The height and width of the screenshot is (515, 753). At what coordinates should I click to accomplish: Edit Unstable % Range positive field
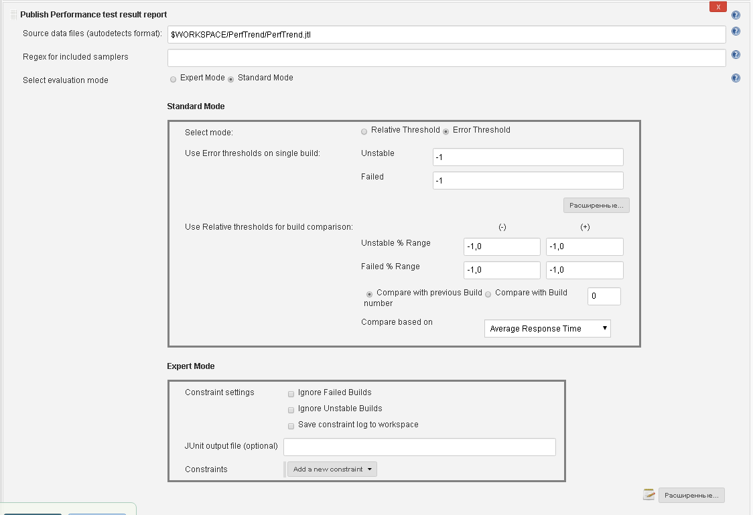(x=584, y=246)
